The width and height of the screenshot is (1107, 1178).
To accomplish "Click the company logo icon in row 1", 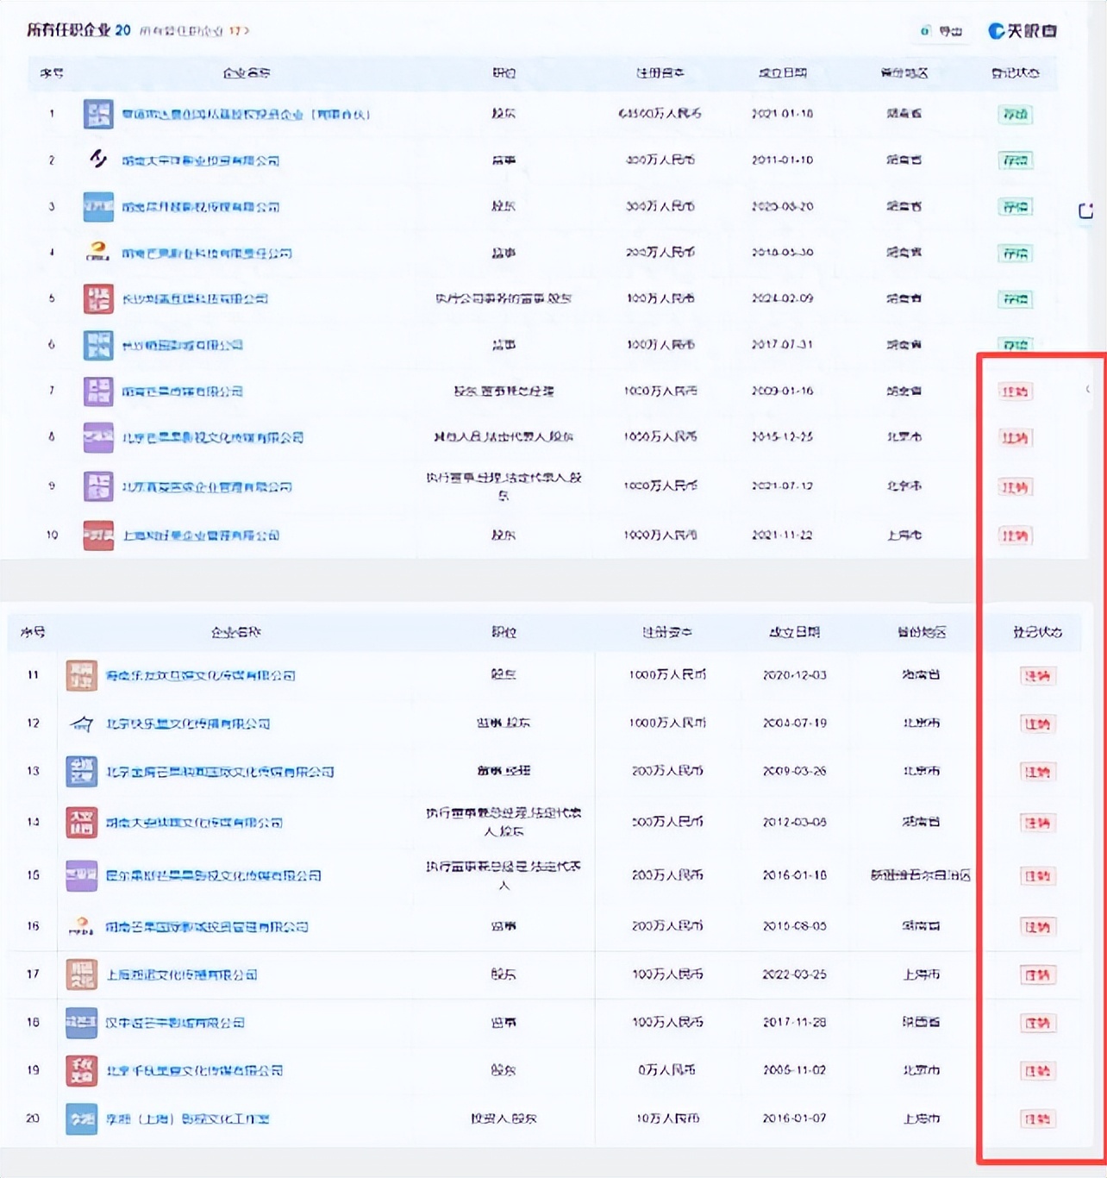I will pyautogui.click(x=98, y=114).
